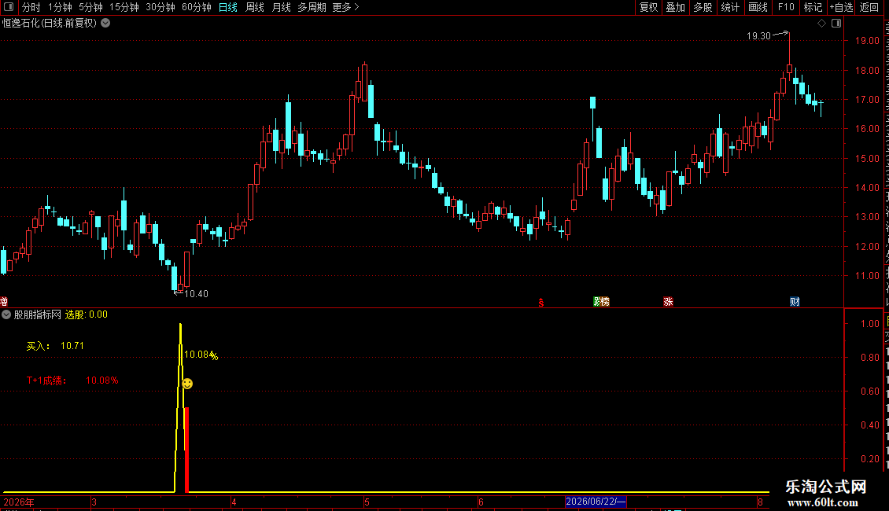Click the 15.00 price axis value
This screenshot has width=889, height=511.
pyautogui.click(x=867, y=159)
